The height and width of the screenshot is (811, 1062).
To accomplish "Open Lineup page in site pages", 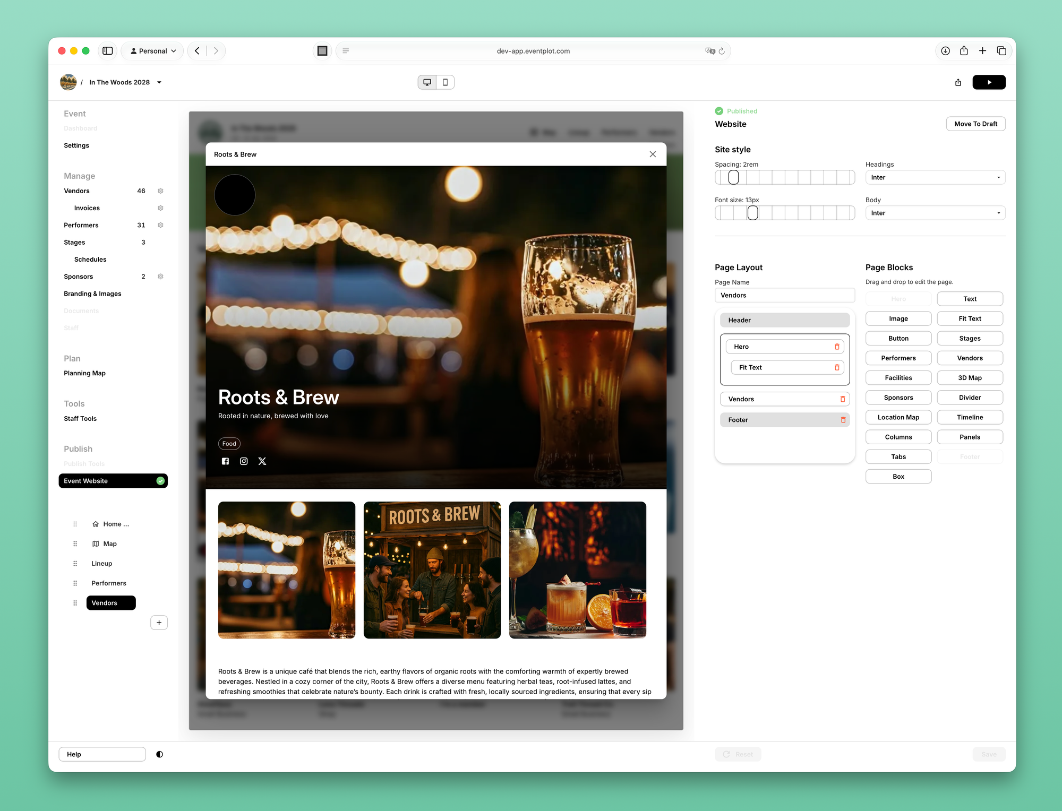I will [102, 564].
